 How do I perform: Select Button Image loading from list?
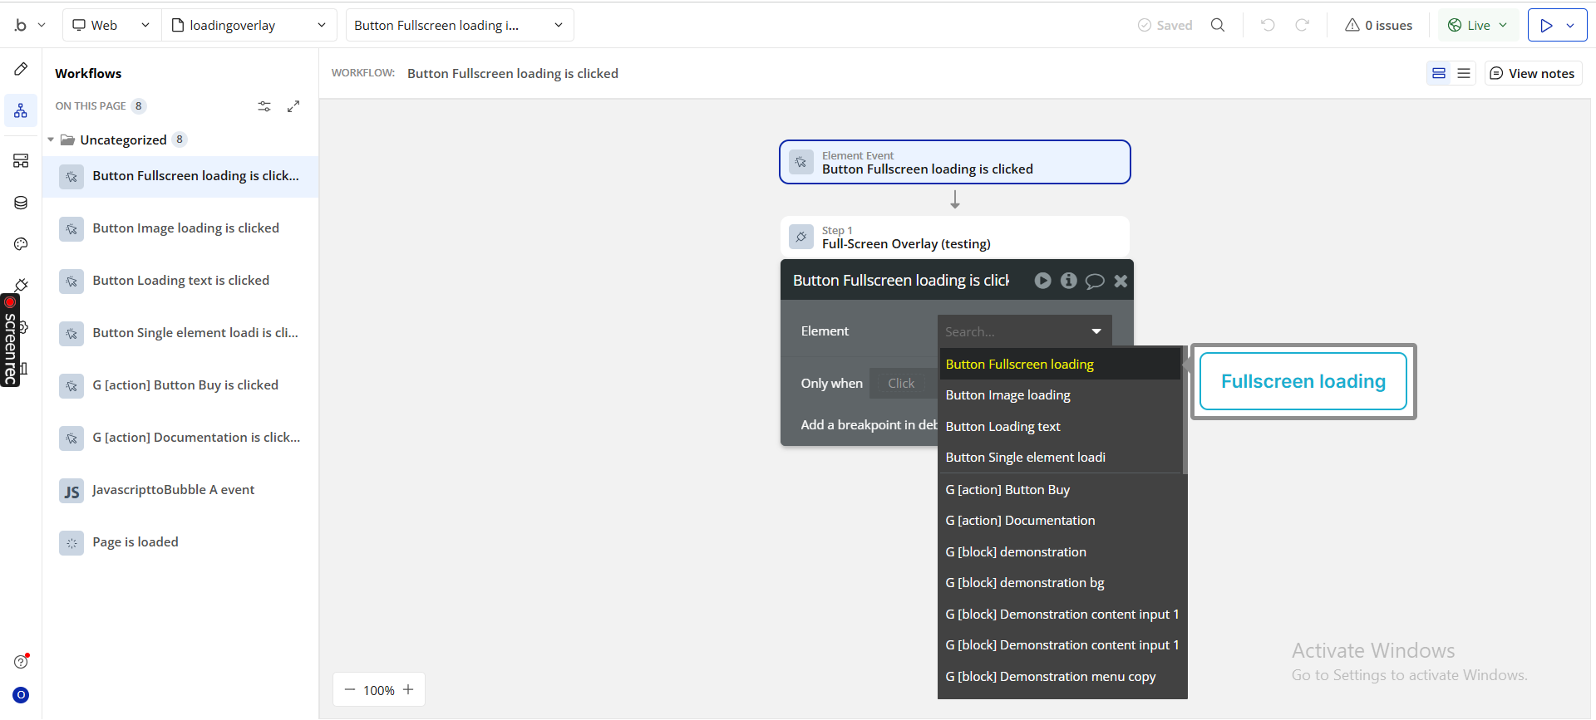[x=1007, y=395]
